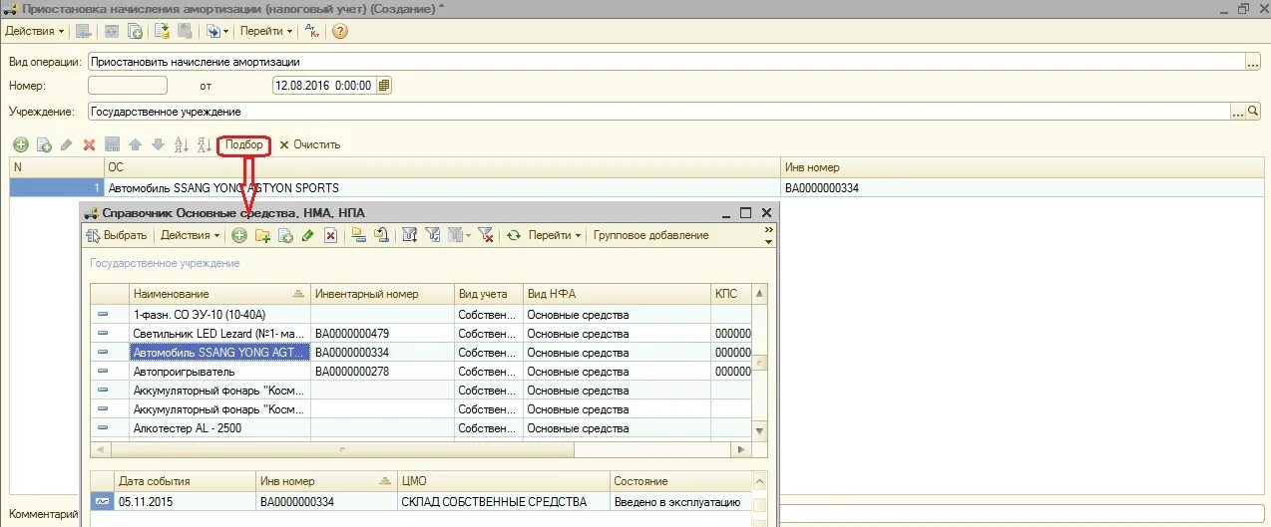The height and width of the screenshot is (527, 1271).
Task: Open Действия menu in main window toolbar
Action: click(34, 32)
